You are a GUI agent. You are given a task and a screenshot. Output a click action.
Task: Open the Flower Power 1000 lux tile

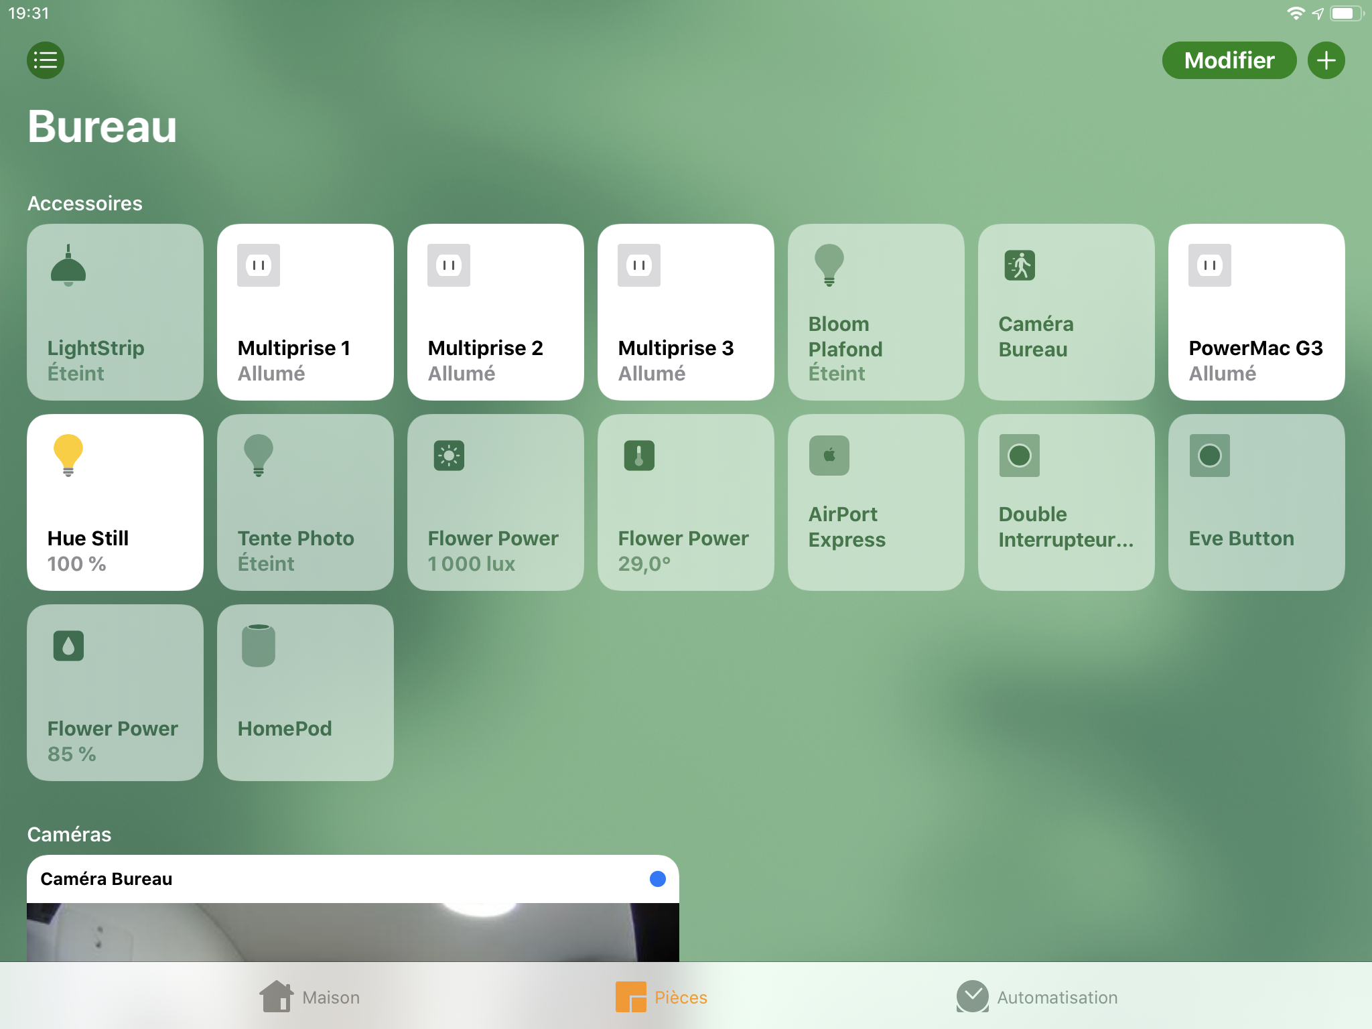[496, 502]
